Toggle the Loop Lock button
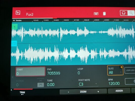This screenshot has height=101, width=135. 130,70
